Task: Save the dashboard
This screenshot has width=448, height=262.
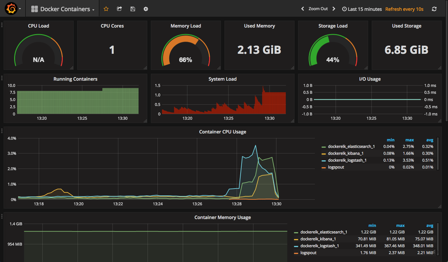Action: tap(132, 9)
